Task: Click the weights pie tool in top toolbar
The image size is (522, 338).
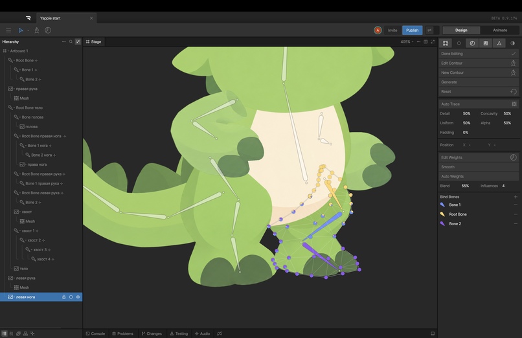Action: (x=48, y=30)
